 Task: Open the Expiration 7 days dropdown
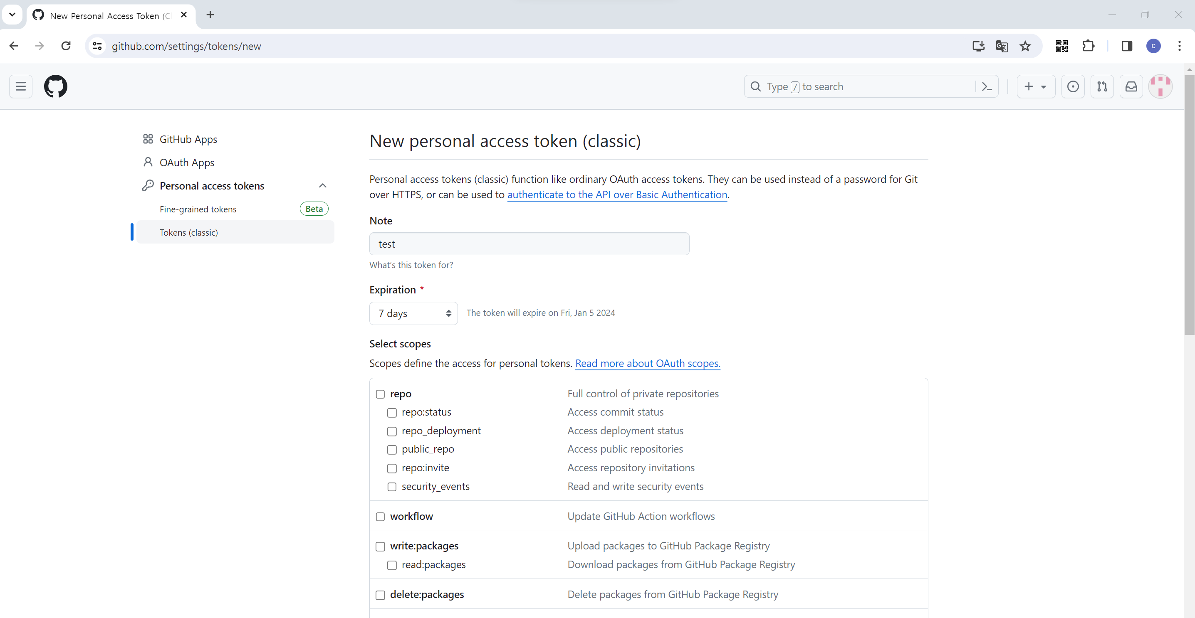click(413, 313)
